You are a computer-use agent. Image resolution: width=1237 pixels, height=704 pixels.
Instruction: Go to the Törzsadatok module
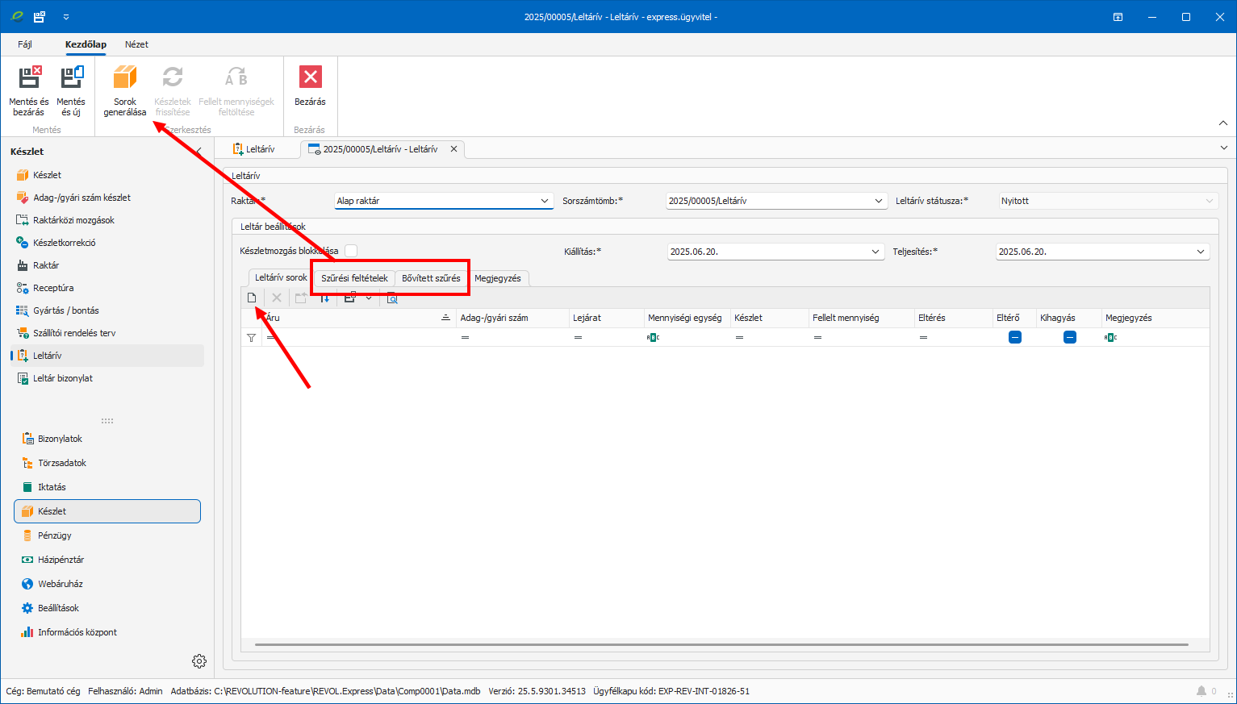tap(61, 463)
